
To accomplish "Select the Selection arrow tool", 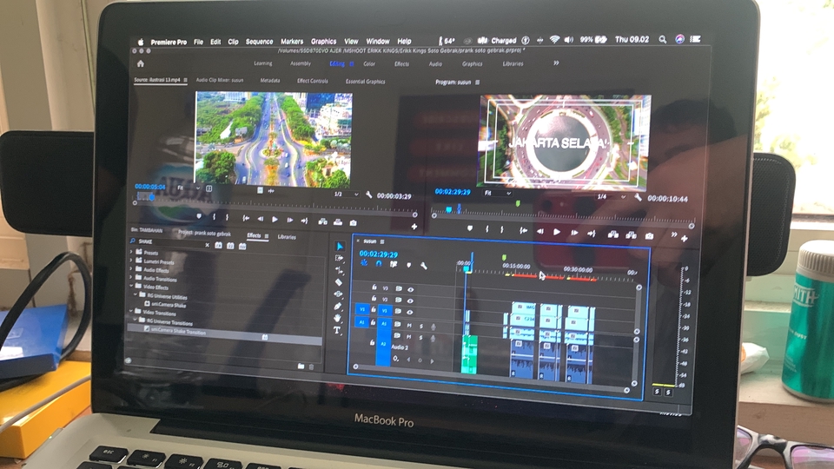I will [340, 246].
